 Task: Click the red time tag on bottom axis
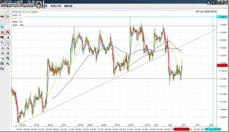click(181, 129)
